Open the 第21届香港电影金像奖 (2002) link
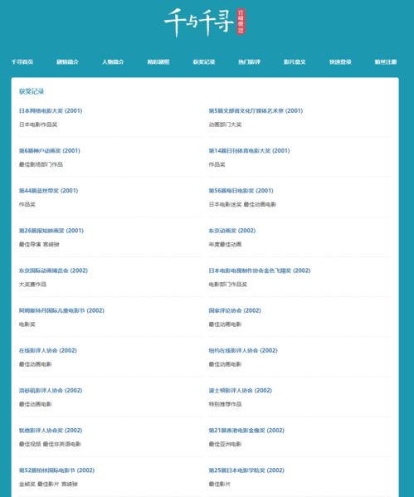Image resolution: width=414 pixels, height=497 pixels. tap(246, 430)
